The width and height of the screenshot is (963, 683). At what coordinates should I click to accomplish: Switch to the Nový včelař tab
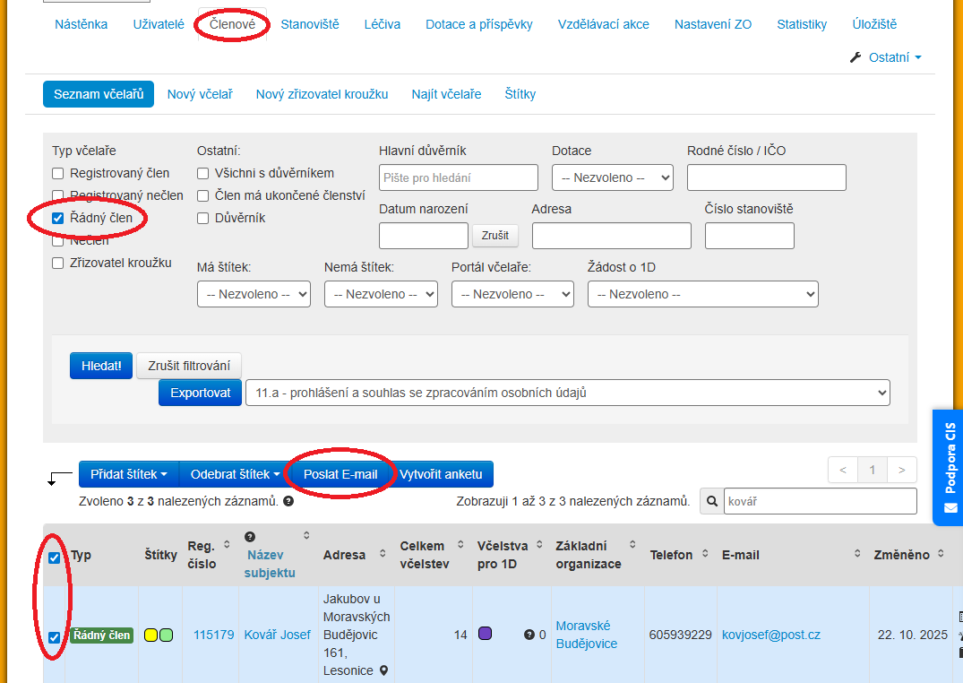point(200,94)
